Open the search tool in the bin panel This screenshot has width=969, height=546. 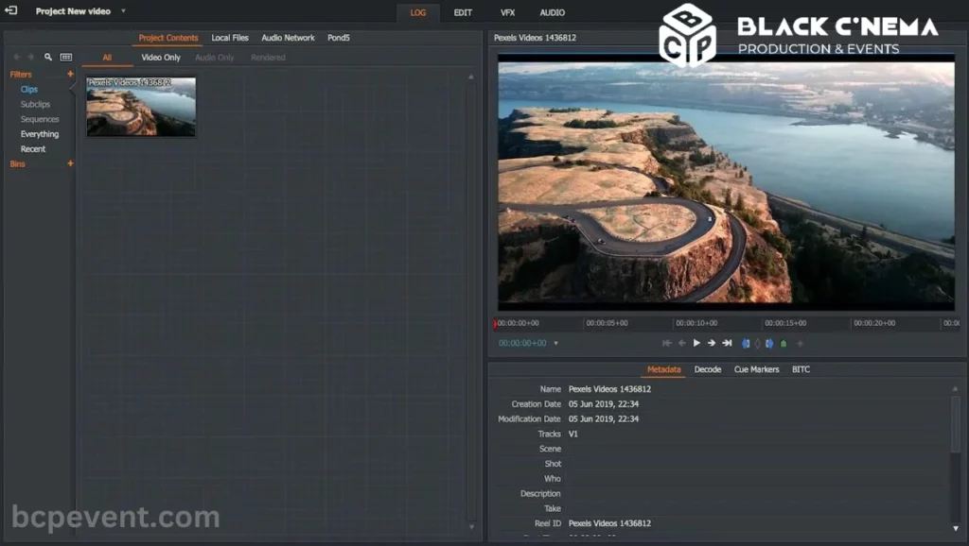(48, 57)
